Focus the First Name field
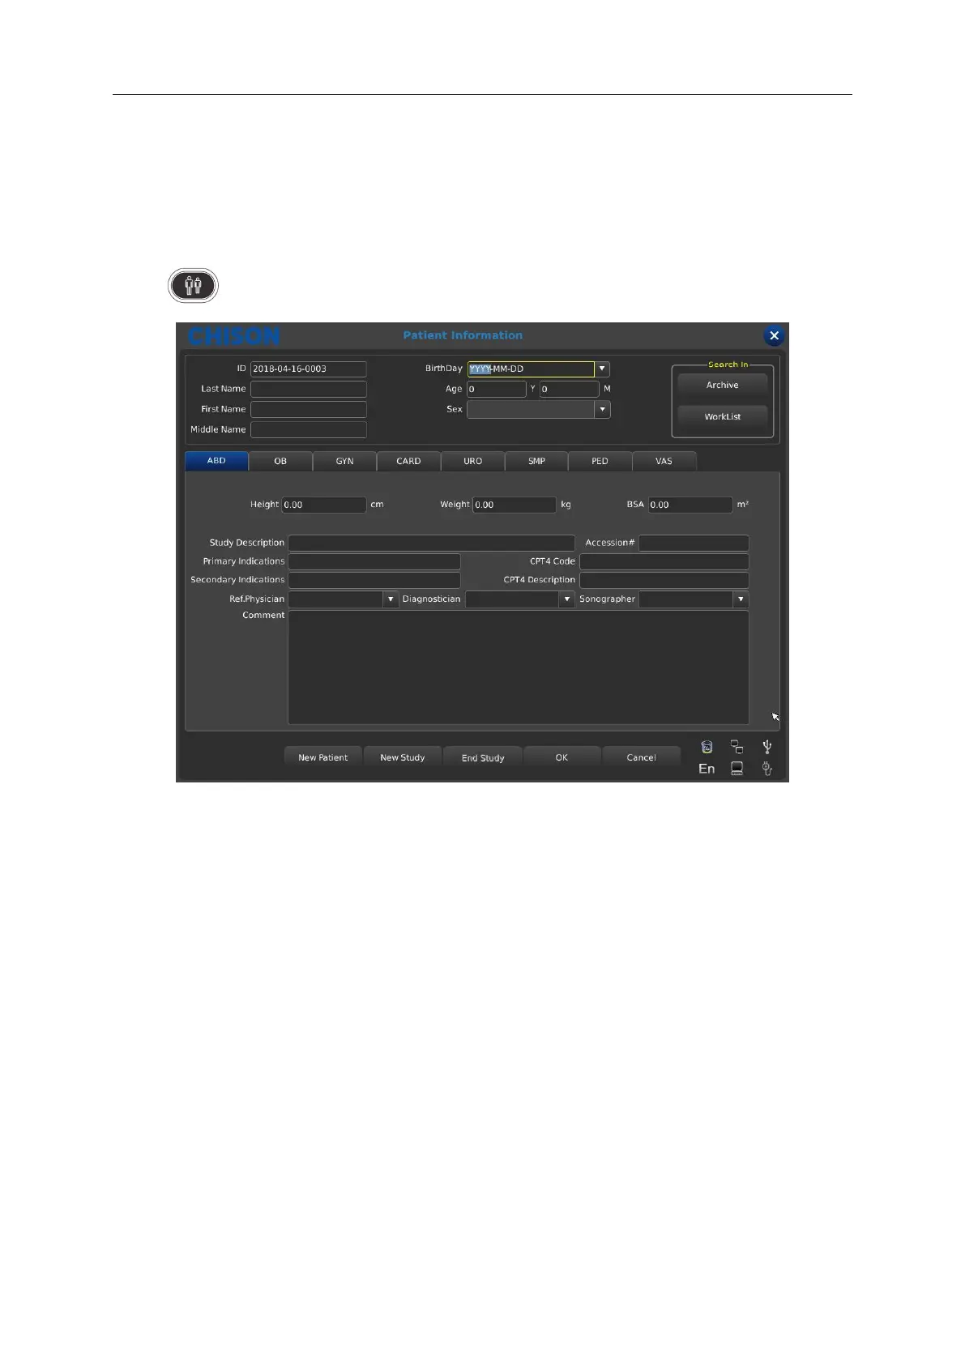 308,409
